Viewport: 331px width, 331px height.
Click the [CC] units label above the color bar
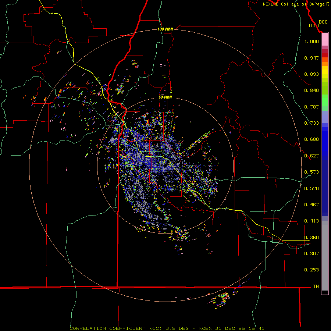[x=314, y=25]
